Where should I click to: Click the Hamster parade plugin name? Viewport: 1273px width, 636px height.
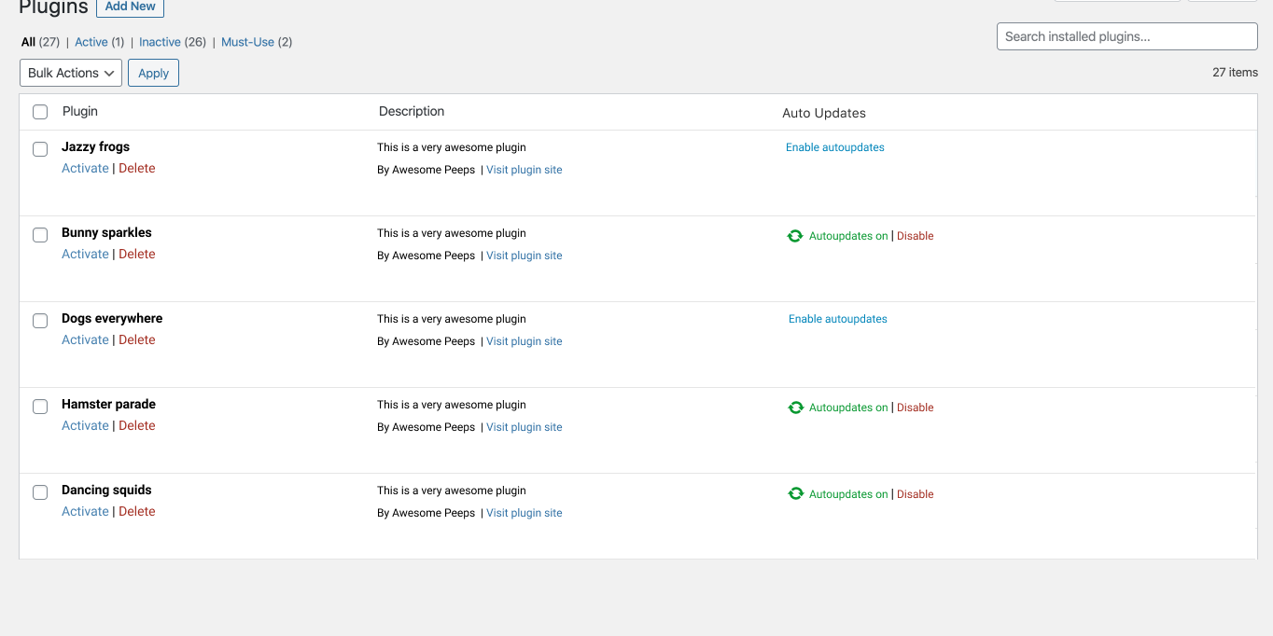tap(109, 404)
